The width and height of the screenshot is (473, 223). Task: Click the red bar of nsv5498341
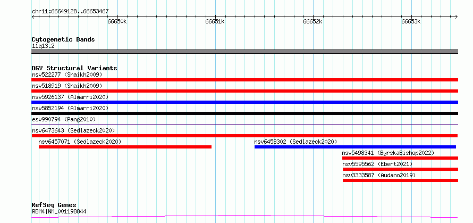pos(400,158)
